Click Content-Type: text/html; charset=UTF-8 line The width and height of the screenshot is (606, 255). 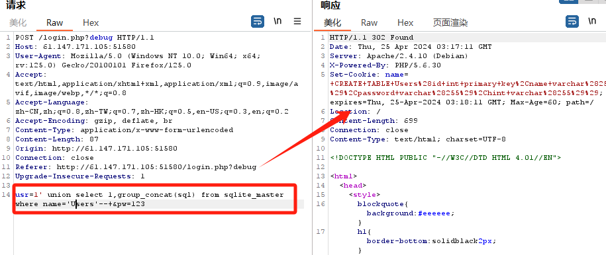(x=418, y=139)
